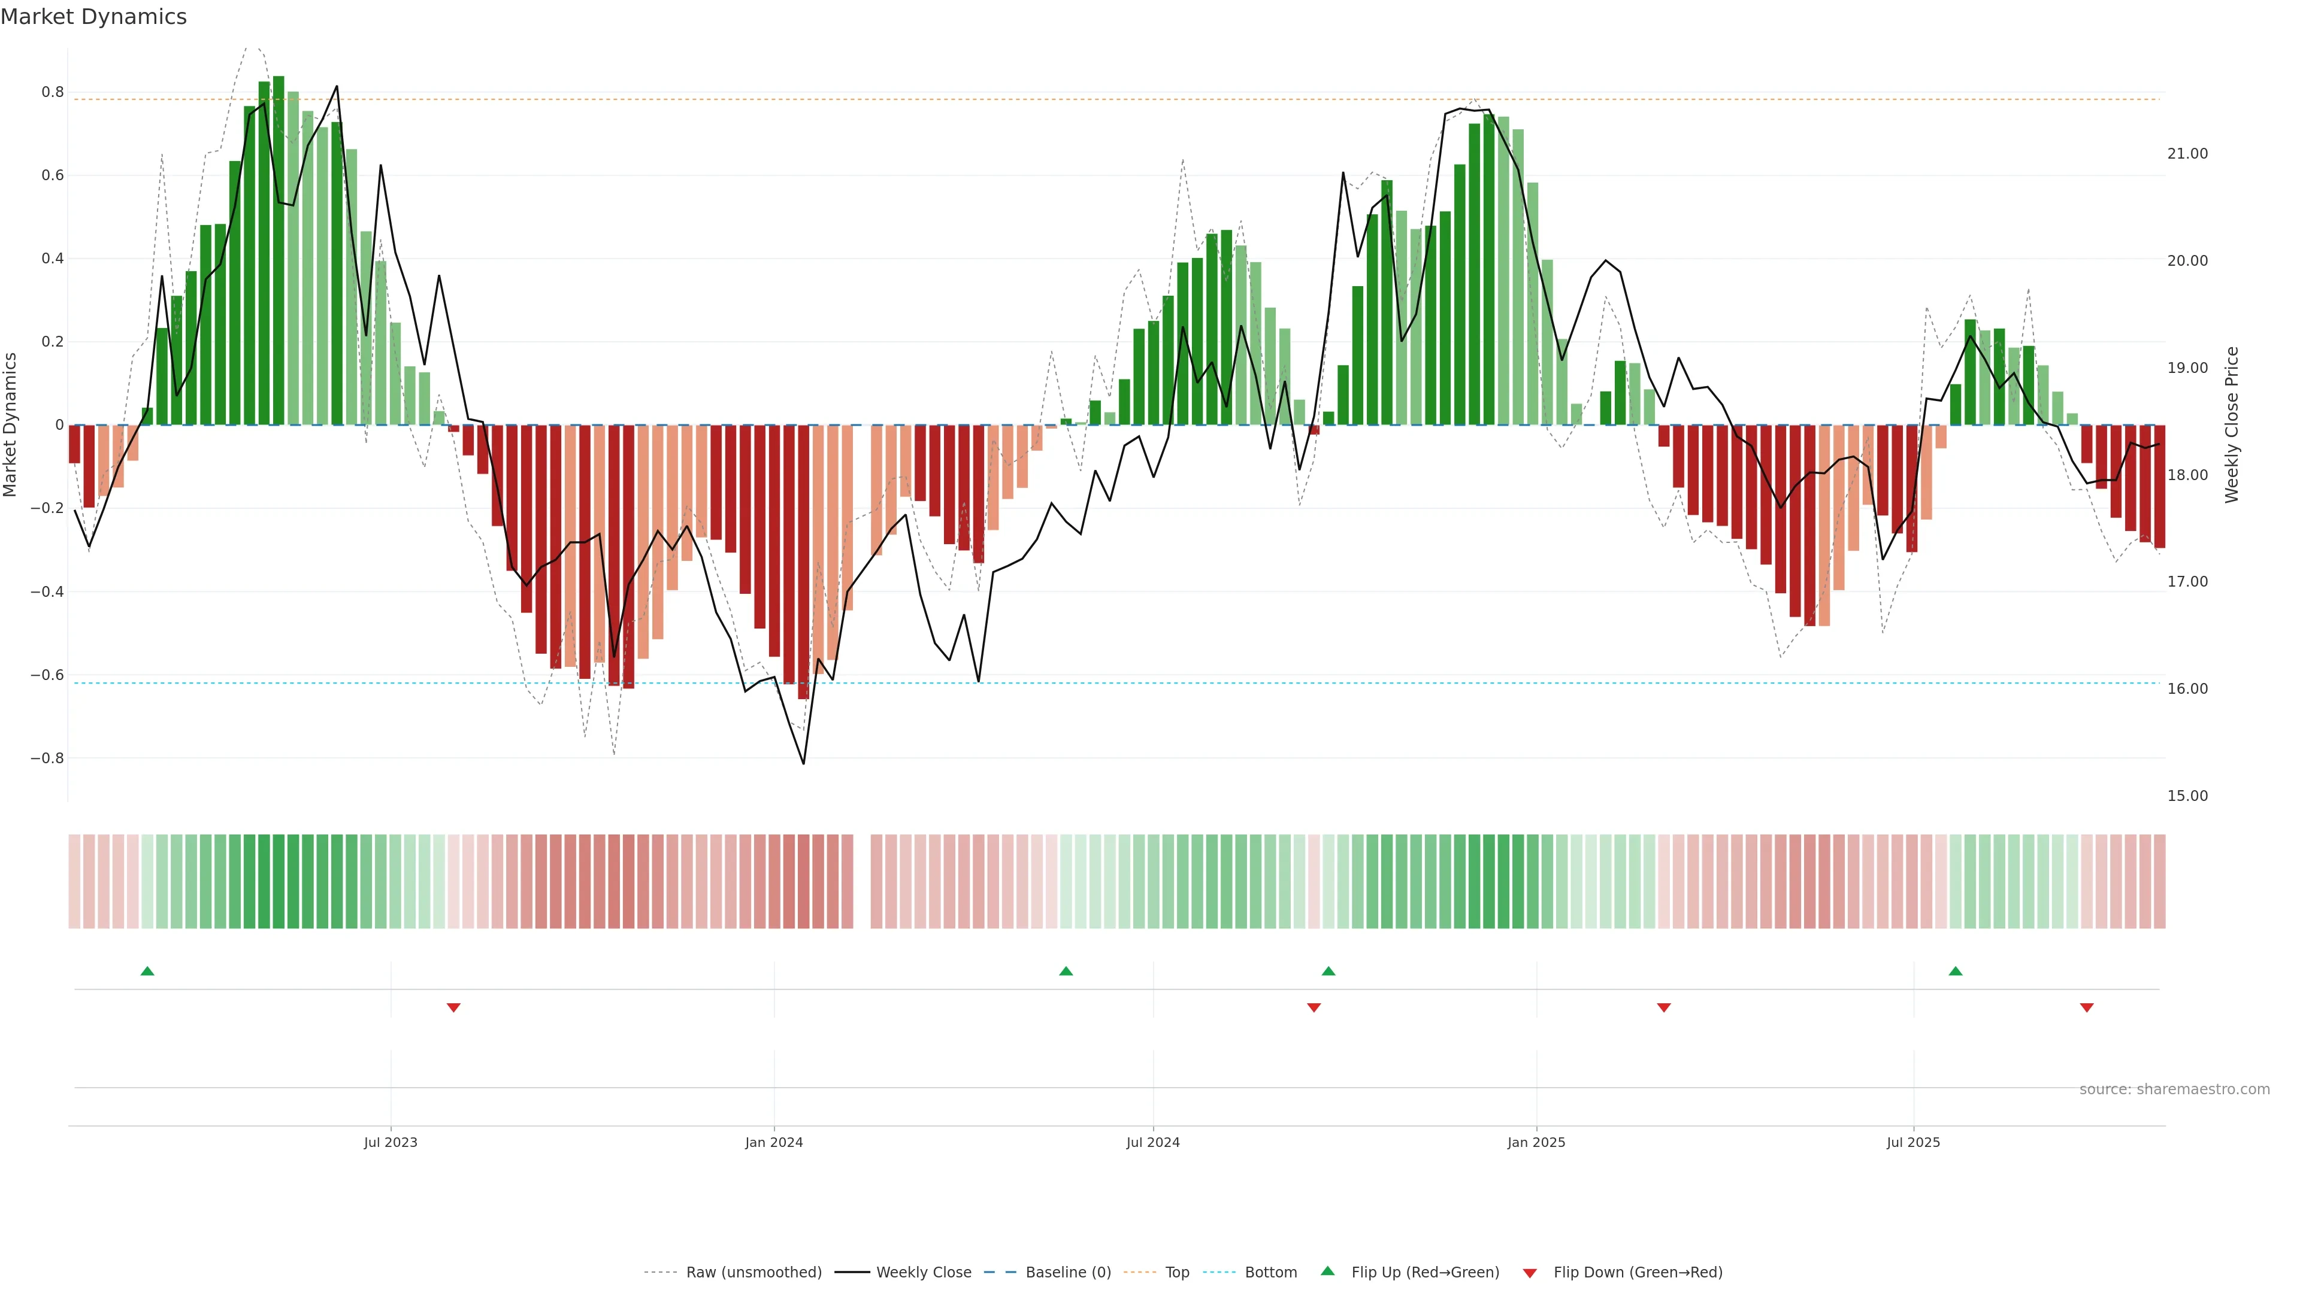Toggle the Baseline (0) legend entry
This screenshot has width=2300, height=1293.
pyautogui.click(x=1068, y=1273)
